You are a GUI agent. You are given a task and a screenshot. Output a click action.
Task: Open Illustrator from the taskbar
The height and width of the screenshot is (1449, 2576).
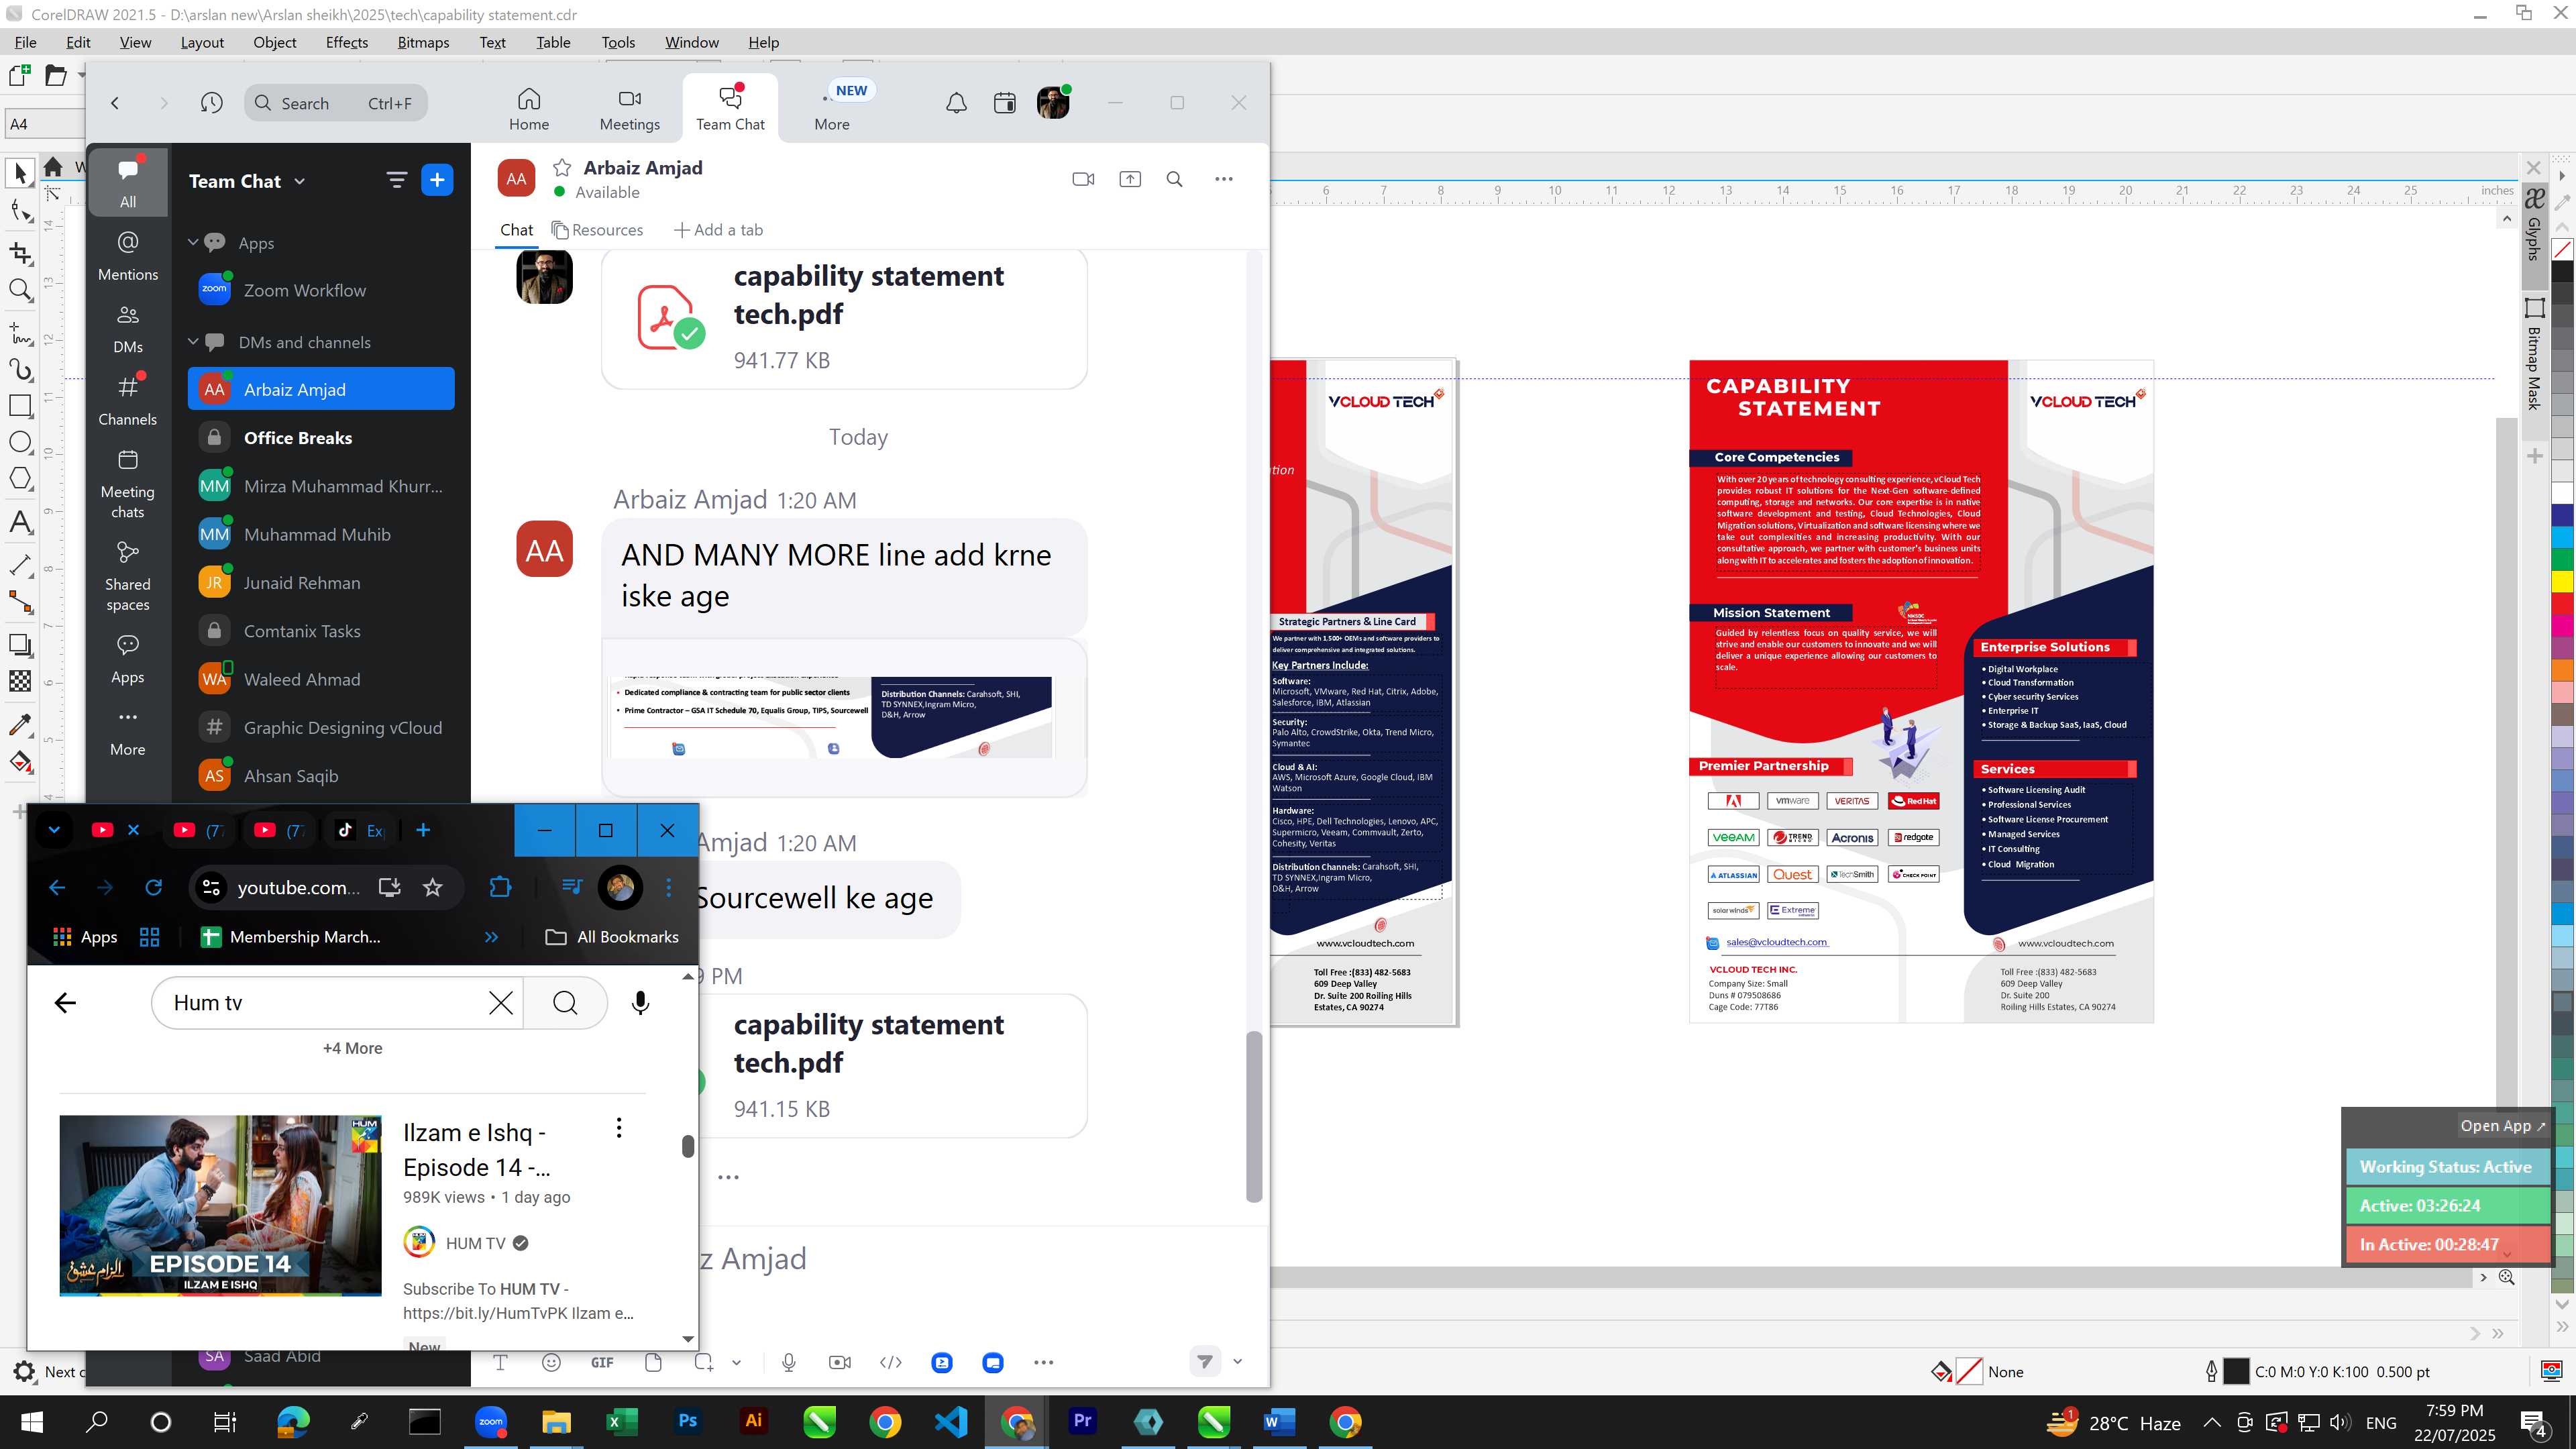pyautogui.click(x=754, y=1421)
